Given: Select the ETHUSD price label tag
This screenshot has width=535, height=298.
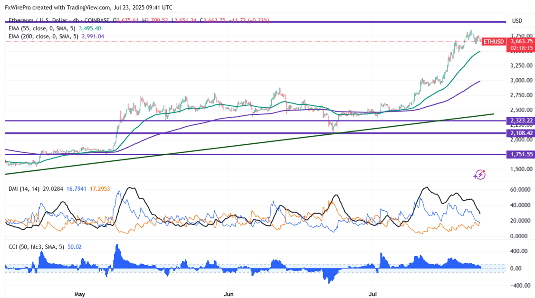Looking at the screenshot, I should click(494, 42).
